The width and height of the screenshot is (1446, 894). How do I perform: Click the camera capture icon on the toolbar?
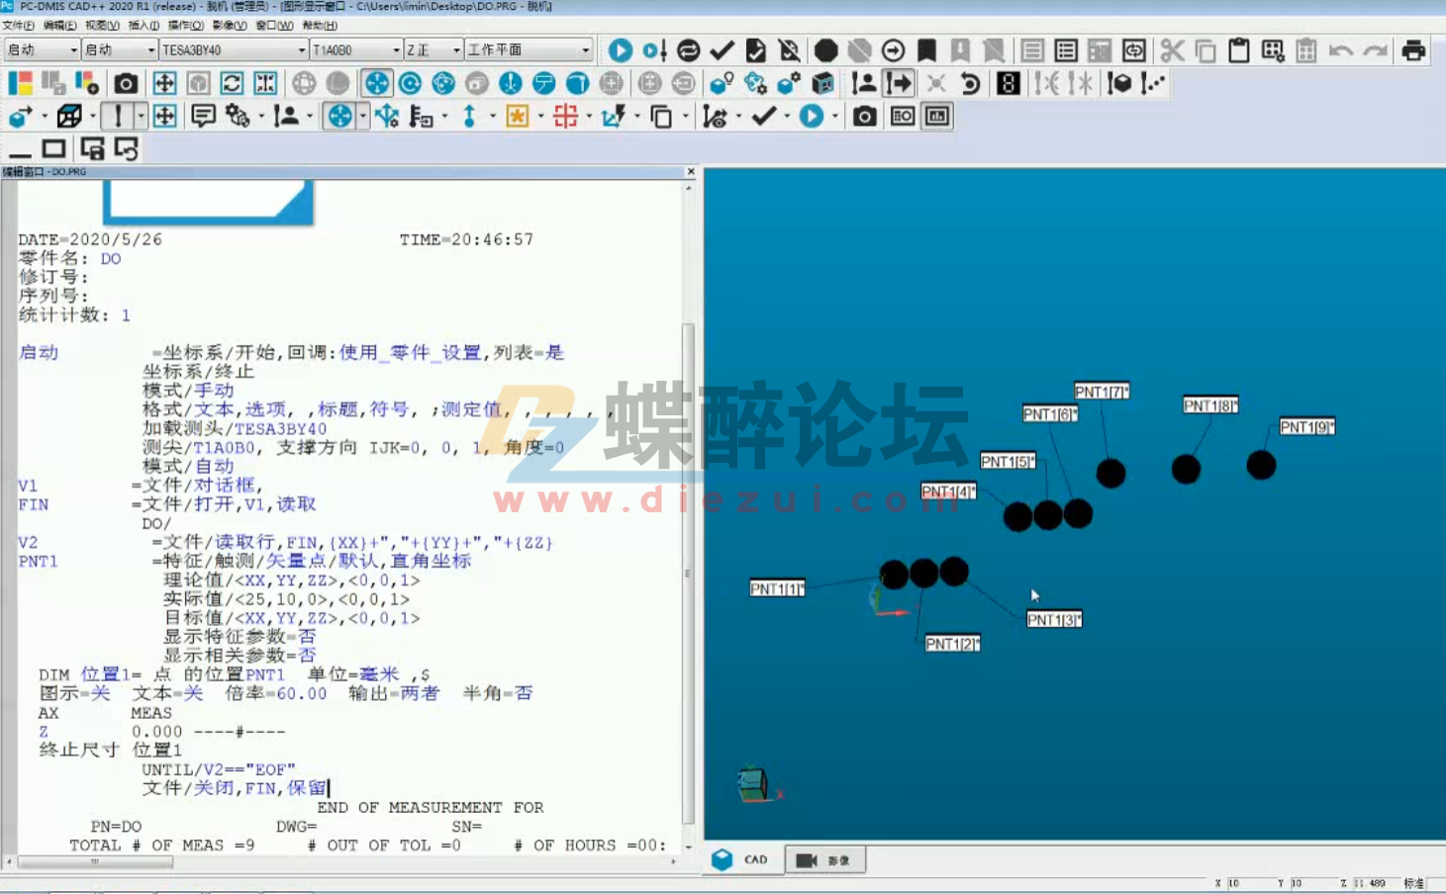[125, 83]
